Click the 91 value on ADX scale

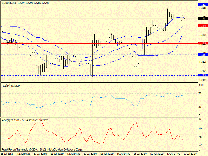point(200,120)
